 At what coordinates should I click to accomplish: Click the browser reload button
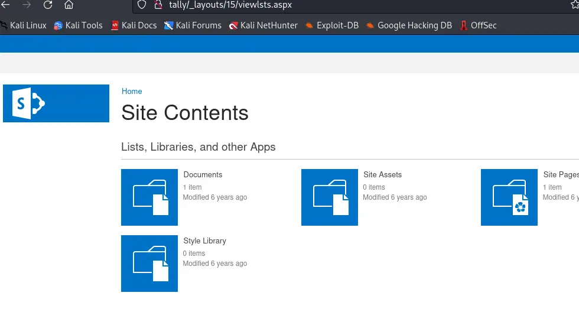tap(48, 5)
